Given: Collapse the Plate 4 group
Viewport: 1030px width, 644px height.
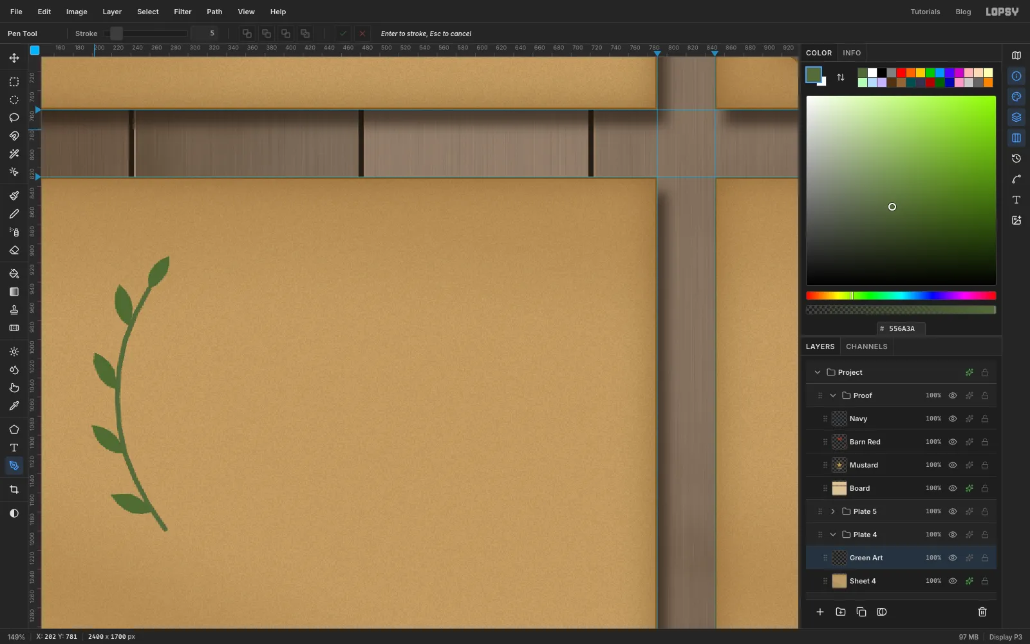Looking at the screenshot, I should pyautogui.click(x=833, y=535).
